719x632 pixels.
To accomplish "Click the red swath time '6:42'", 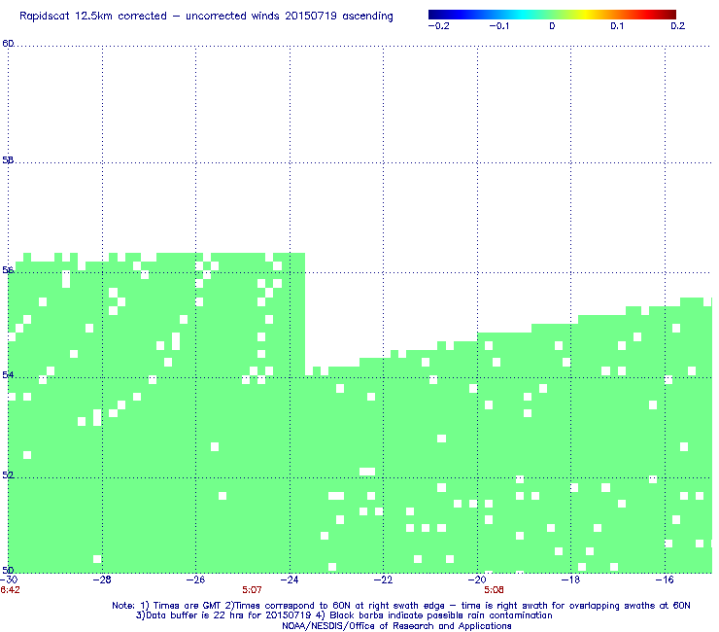I will [x=10, y=590].
